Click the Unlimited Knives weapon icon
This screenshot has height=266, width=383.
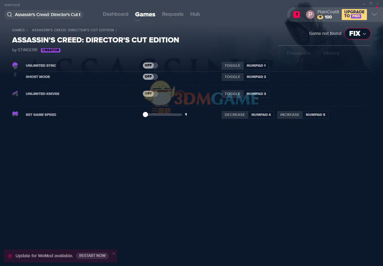tap(15, 94)
